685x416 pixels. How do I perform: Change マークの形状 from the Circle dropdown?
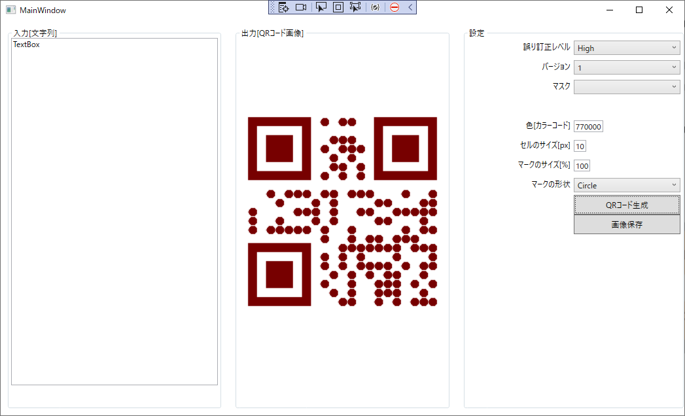pyautogui.click(x=626, y=185)
